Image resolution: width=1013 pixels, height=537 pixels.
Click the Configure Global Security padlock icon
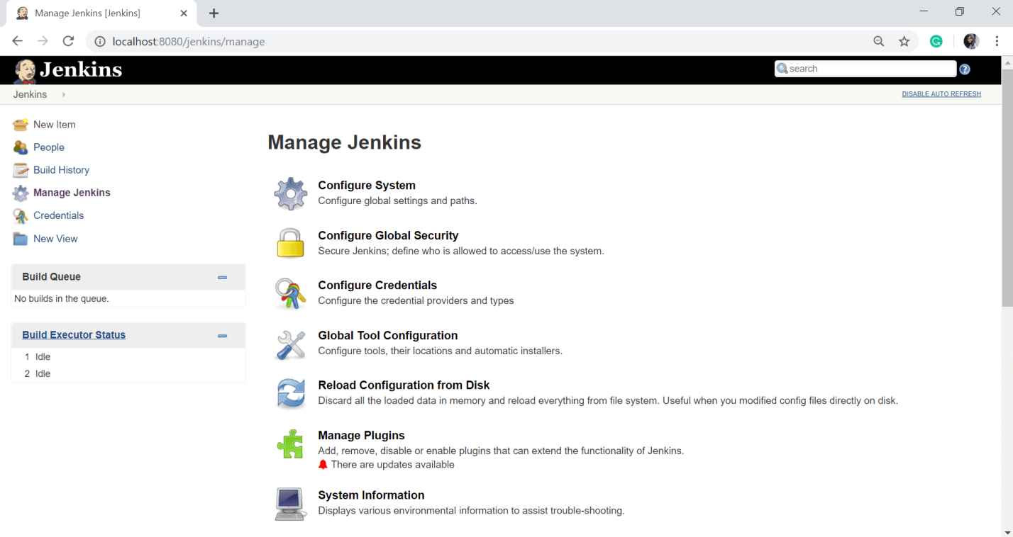290,243
